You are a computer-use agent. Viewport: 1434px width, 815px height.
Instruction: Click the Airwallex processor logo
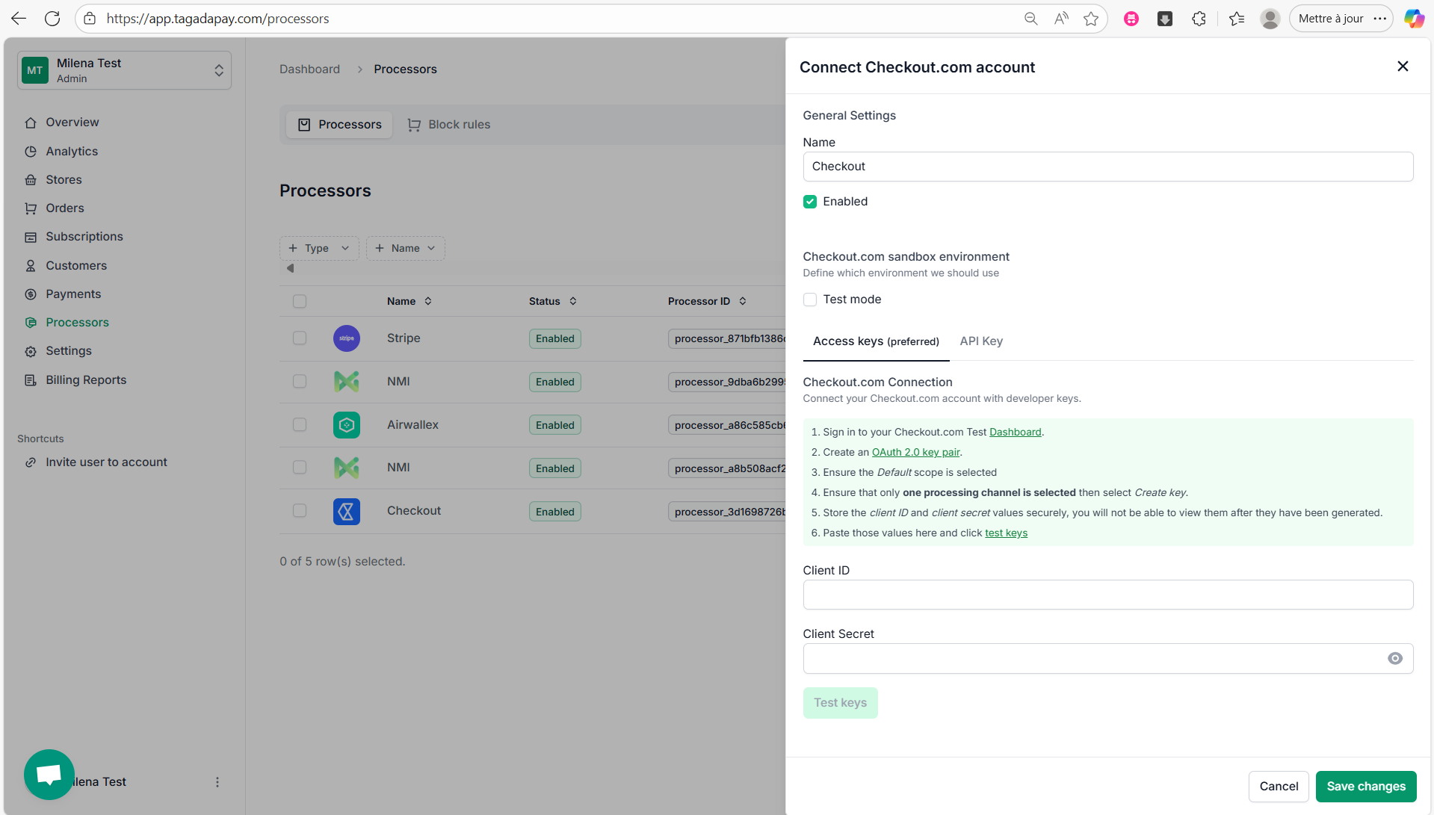coord(347,425)
